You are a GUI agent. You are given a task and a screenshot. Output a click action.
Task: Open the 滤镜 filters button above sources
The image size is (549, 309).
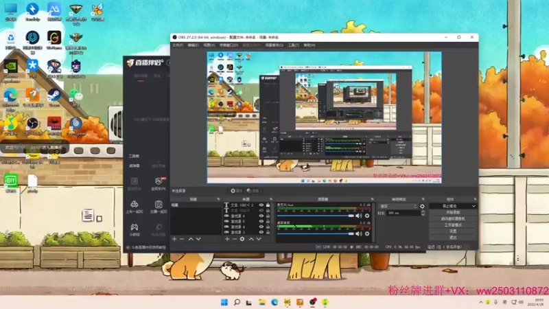click(253, 191)
